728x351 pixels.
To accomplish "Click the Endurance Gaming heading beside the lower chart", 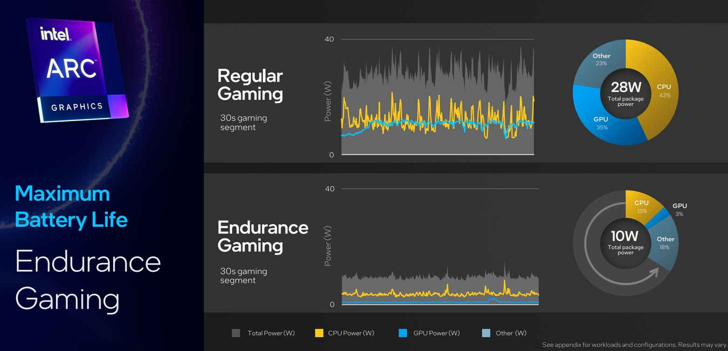I will click(x=263, y=236).
